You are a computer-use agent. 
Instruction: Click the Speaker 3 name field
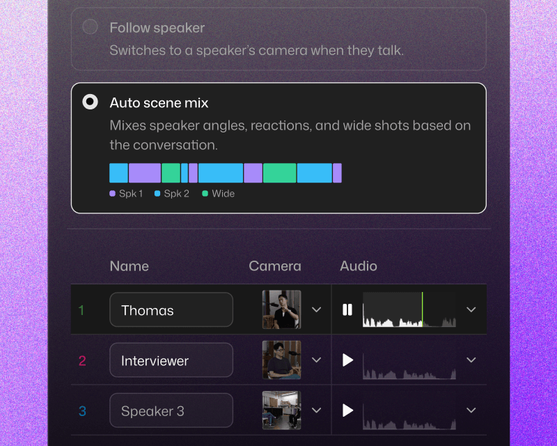[x=171, y=410]
